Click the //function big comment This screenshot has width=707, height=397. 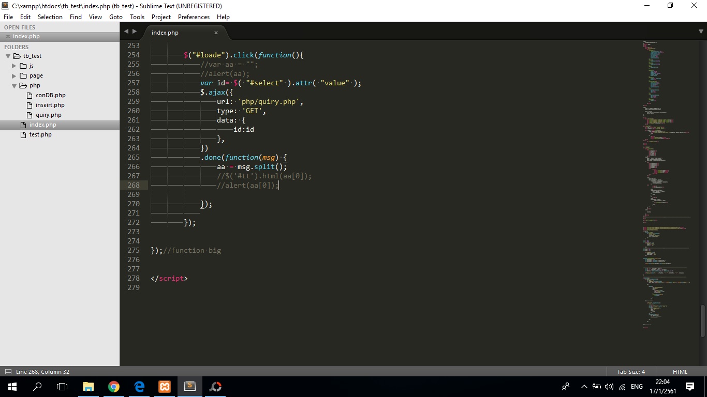[x=192, y=250]
